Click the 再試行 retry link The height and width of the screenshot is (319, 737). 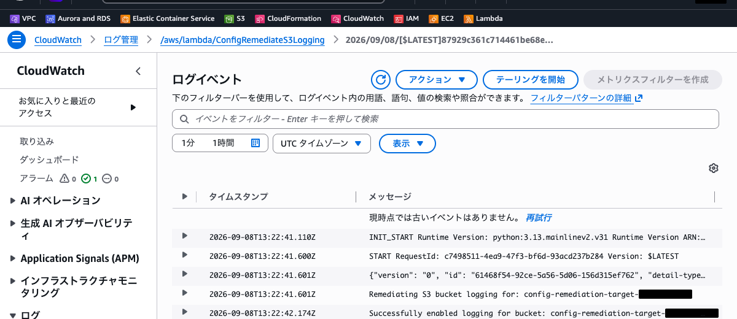[539, 217]
